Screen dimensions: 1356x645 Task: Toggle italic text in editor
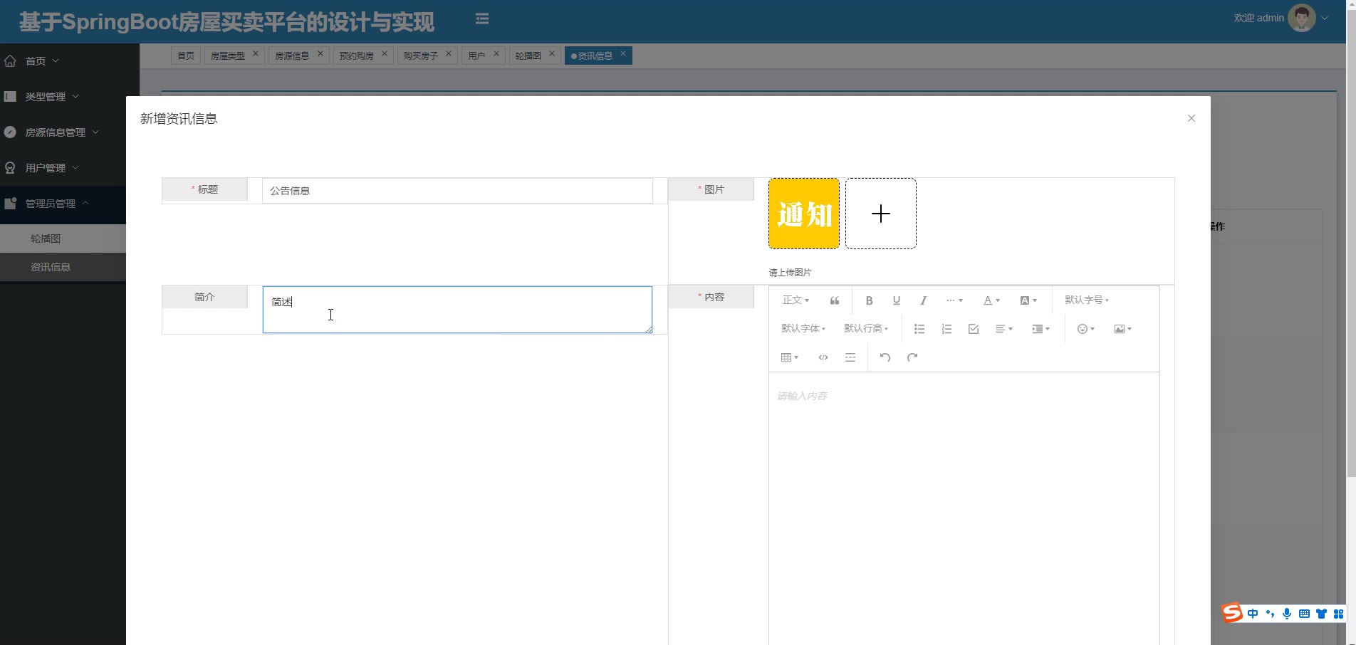point(923,300)
